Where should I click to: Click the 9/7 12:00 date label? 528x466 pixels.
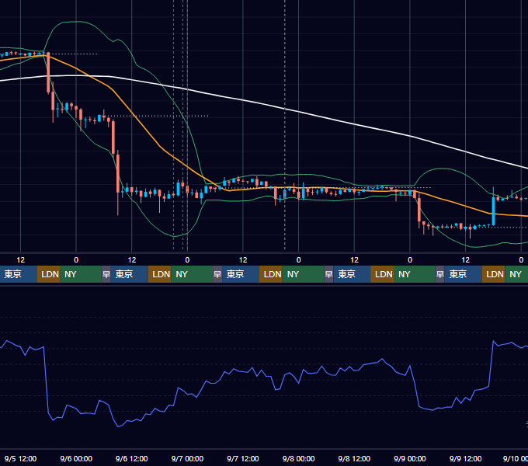point(243,458)
